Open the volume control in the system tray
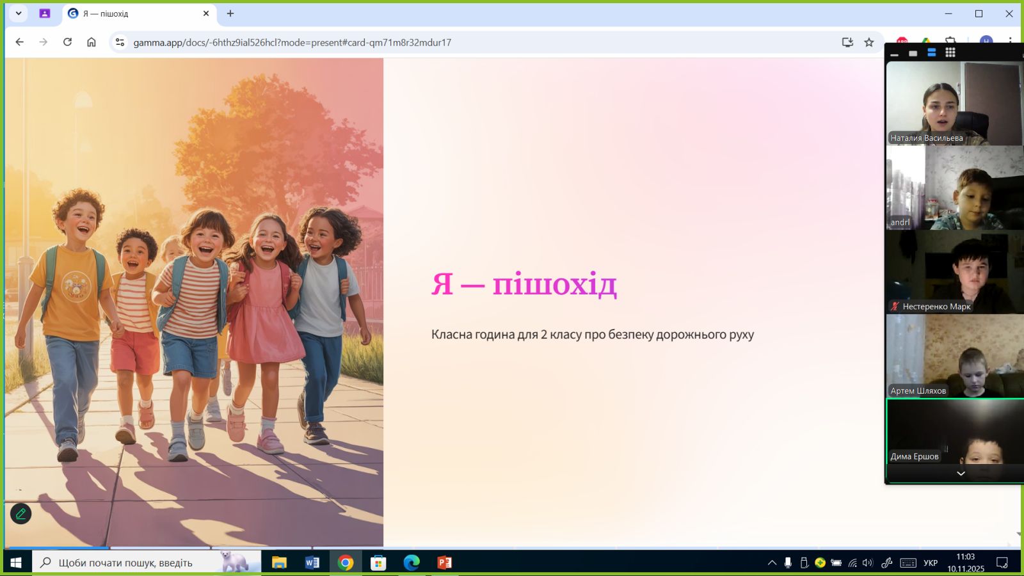 tap(868, 563)
